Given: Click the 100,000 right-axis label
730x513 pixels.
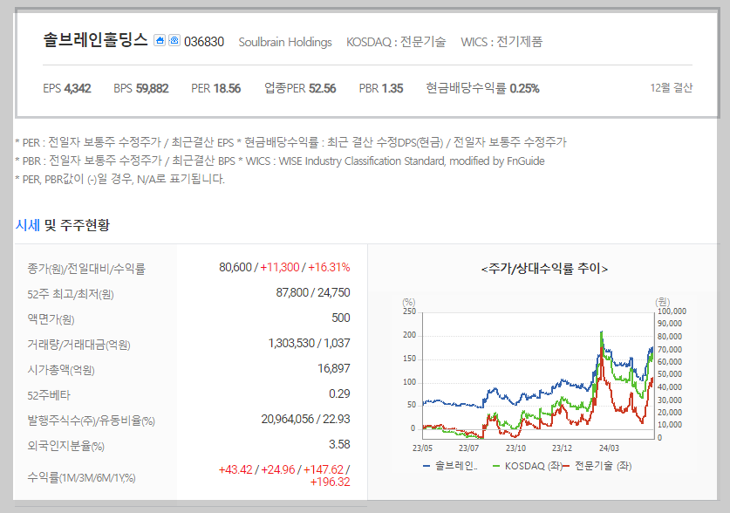Looking at the screenshot, I should 672,311.
